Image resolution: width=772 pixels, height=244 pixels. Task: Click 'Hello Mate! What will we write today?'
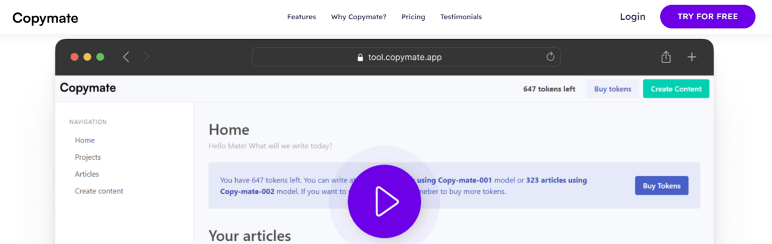[270, 146]
